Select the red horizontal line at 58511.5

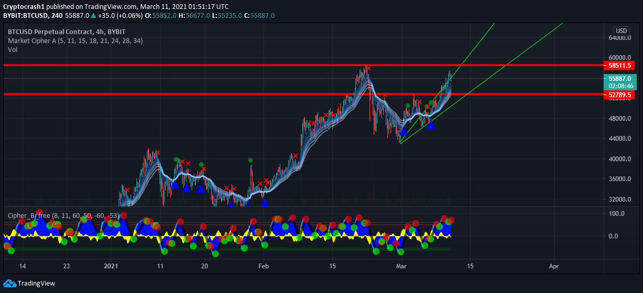303,65
